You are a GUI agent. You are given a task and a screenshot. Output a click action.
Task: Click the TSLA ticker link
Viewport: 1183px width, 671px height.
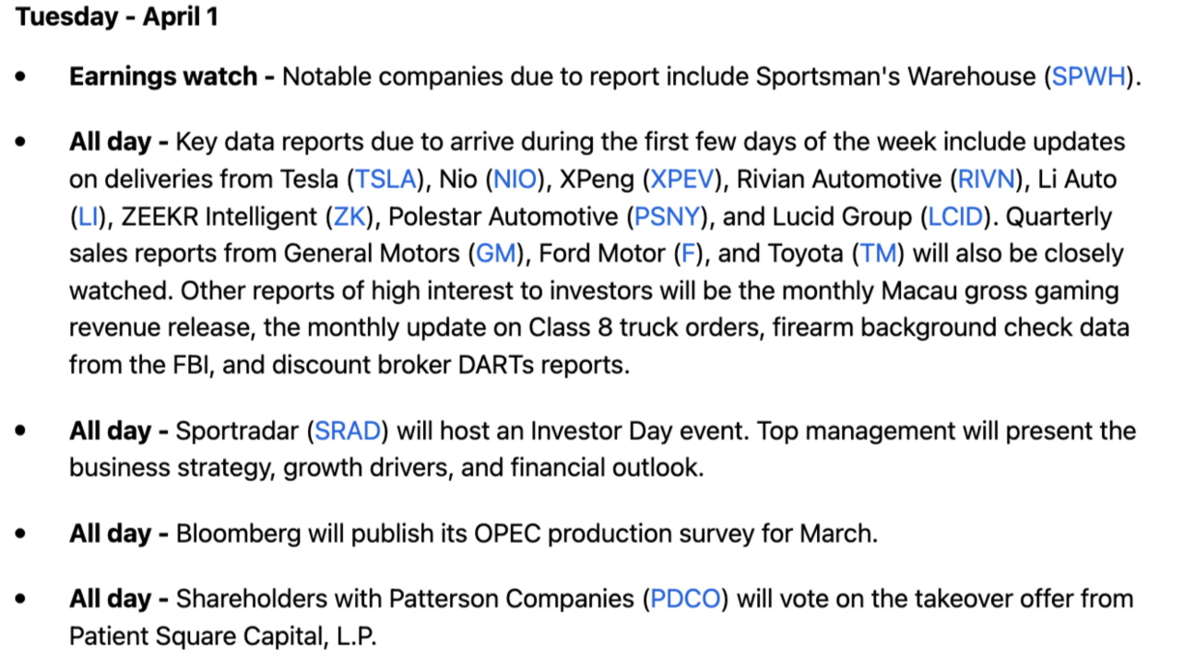tap(385, 179)
